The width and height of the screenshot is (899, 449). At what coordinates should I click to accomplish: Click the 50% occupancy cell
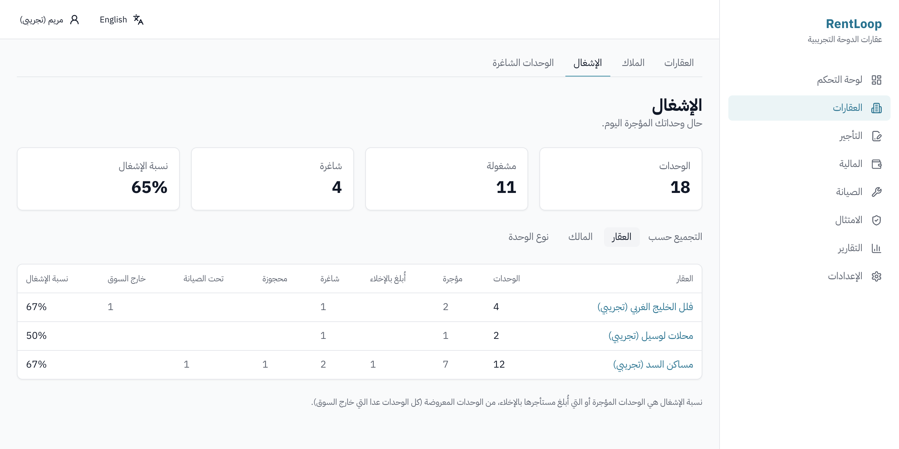(x=37, y=336)
